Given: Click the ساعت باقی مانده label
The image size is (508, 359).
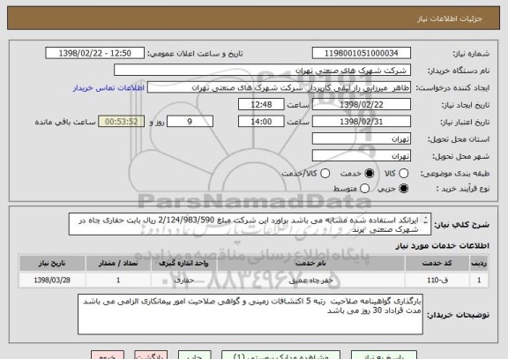Looking at the screenshot, I should 65,122.
